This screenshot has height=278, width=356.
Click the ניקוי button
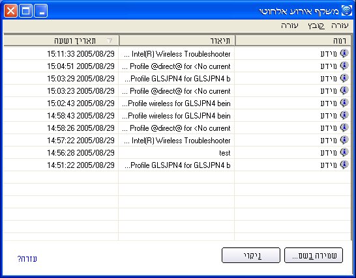pyautogui.click(x=251, y=255)
